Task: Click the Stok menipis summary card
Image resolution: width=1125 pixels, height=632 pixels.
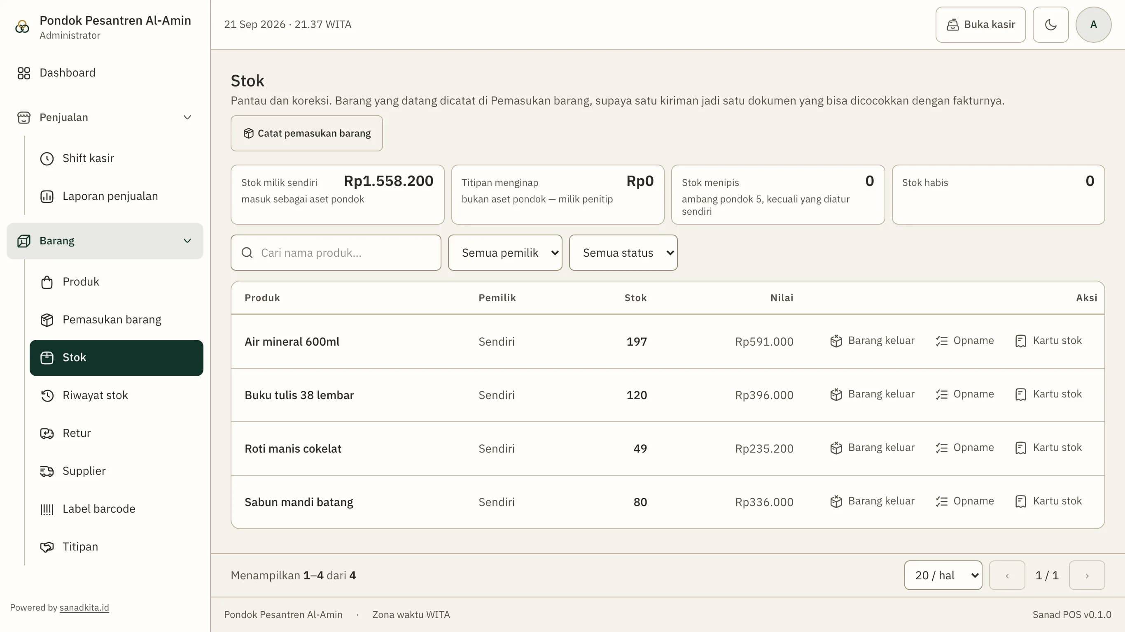Action: pos(778,195)
